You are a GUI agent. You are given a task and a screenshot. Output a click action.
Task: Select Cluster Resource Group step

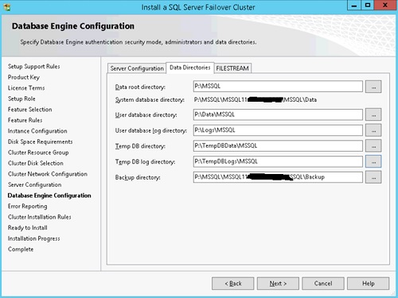(38, 153)
